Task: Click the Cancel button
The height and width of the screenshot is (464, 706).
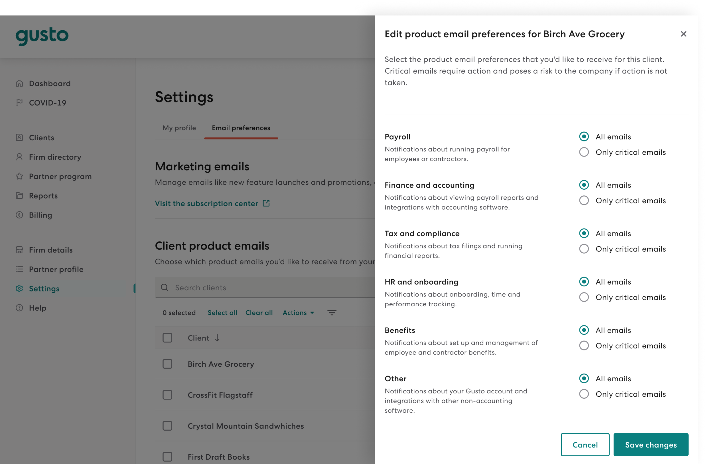Action: pos(585,445)
